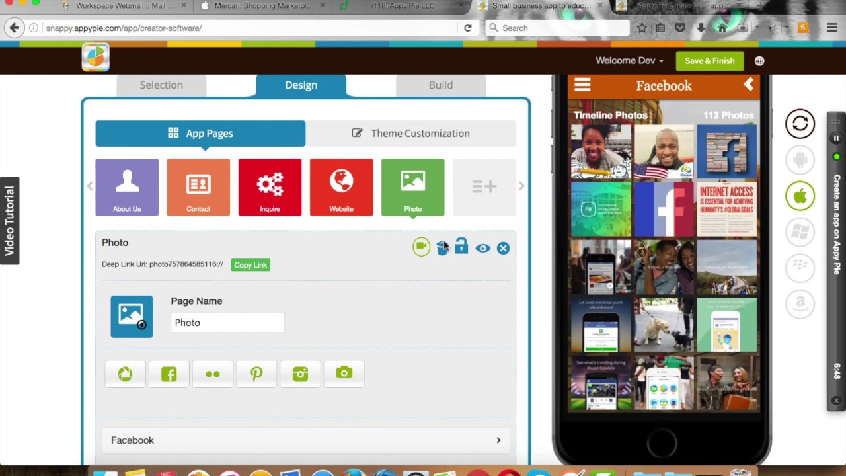
Task: Select the Instagram photo source icon
Action: [x=300, y=374]
